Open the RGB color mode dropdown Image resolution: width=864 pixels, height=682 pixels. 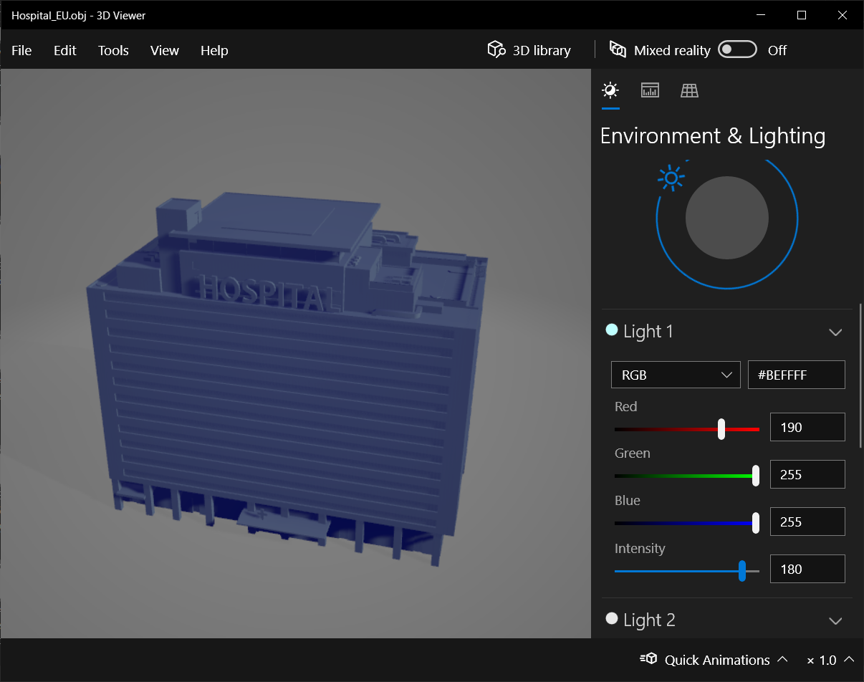[675, 375]
